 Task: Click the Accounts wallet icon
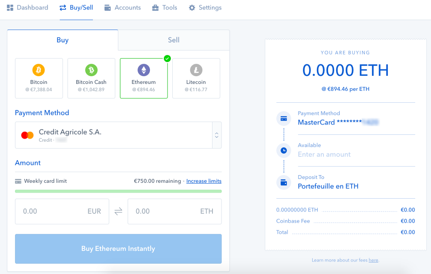pyautogui.click(x=108, y=8)
